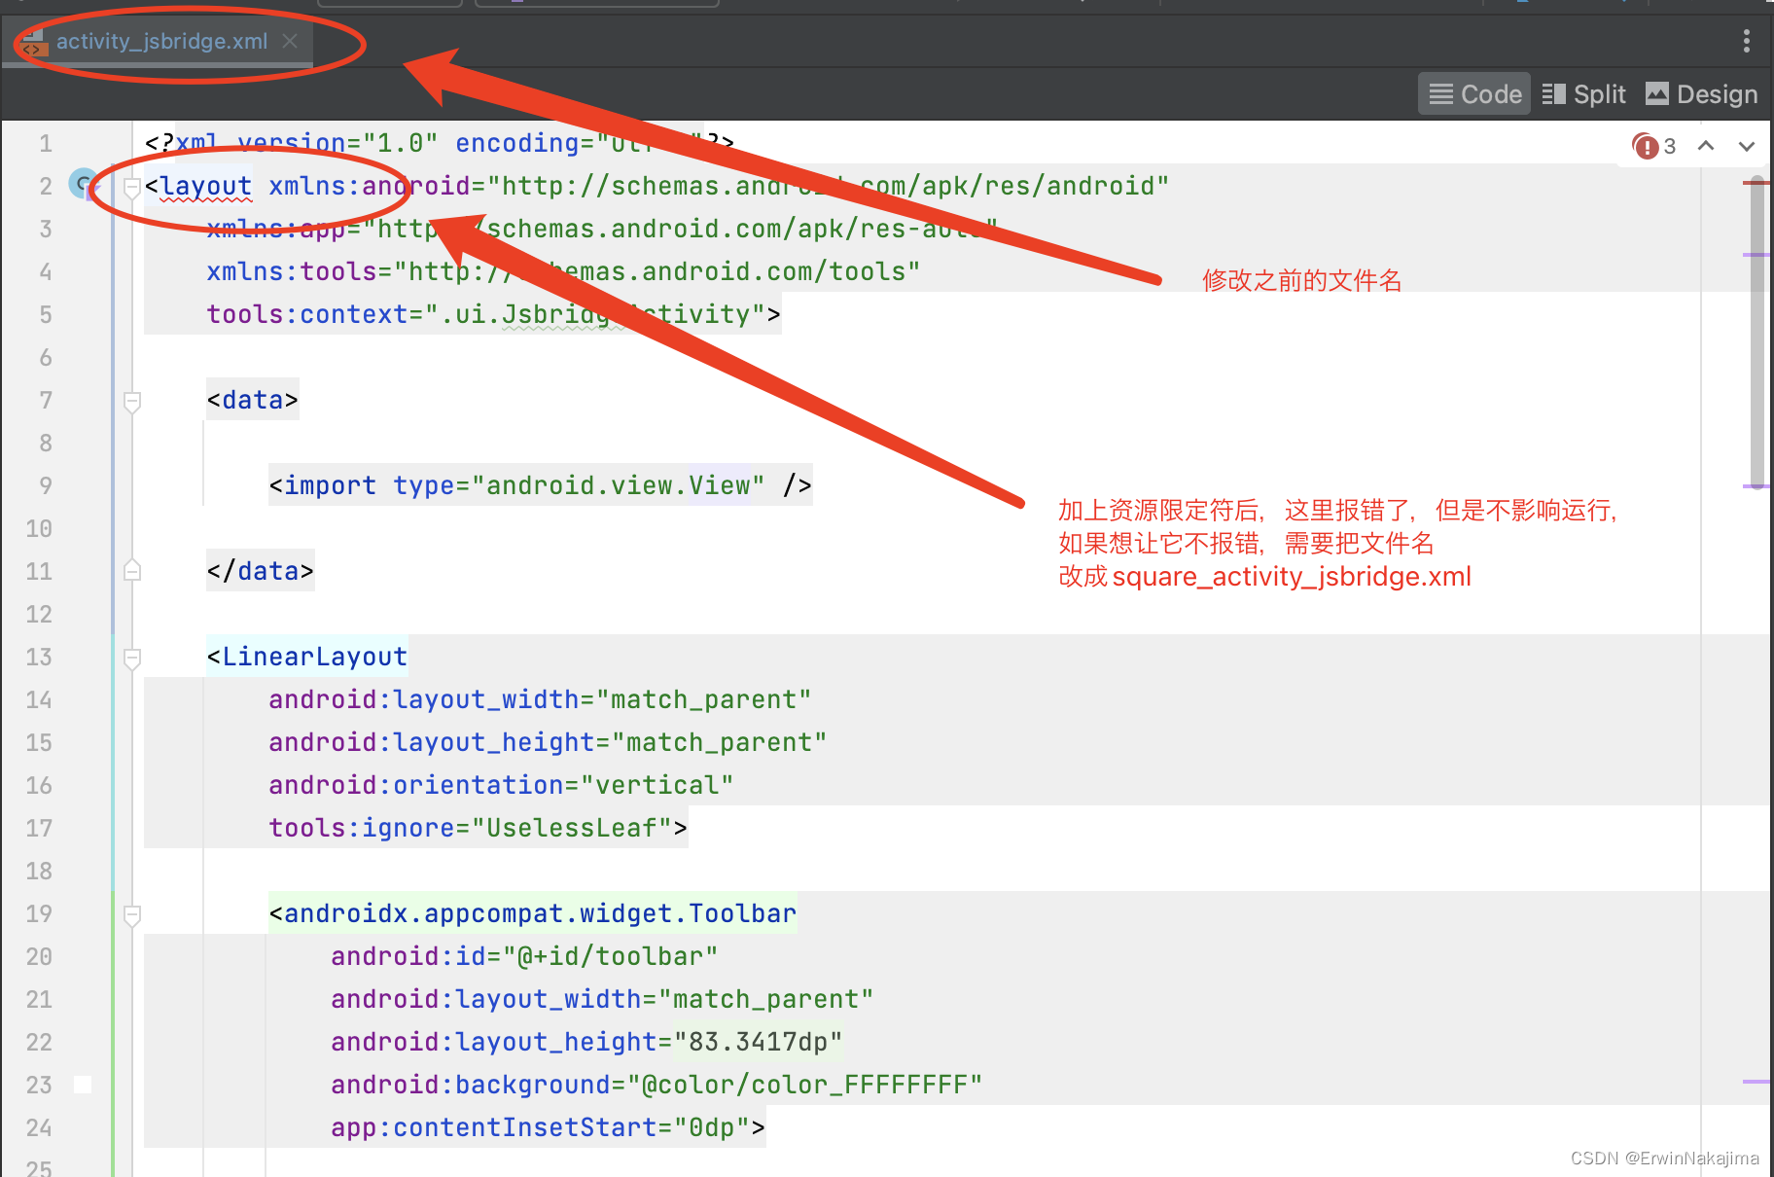
Task: Open the editor's three-dot overflow menu
Action: pyautogui.click(x=1746, y=41)
